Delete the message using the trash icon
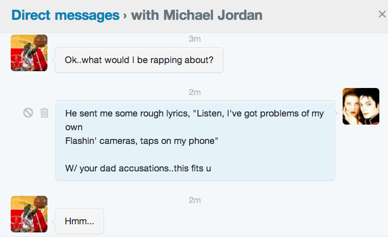The width and height of the screenshot is (388, 237). pyautogui.click(x=44, y=112)
